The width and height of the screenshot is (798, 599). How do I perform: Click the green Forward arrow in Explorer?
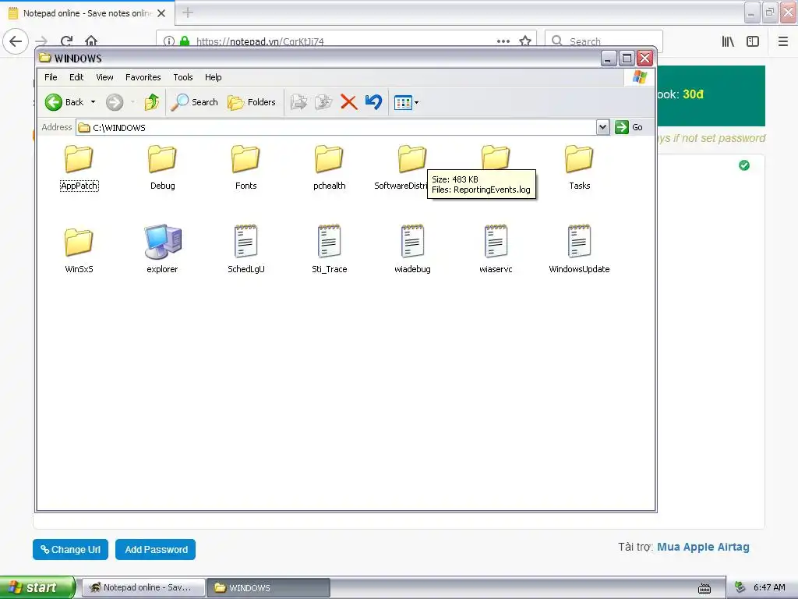point(115,102)
